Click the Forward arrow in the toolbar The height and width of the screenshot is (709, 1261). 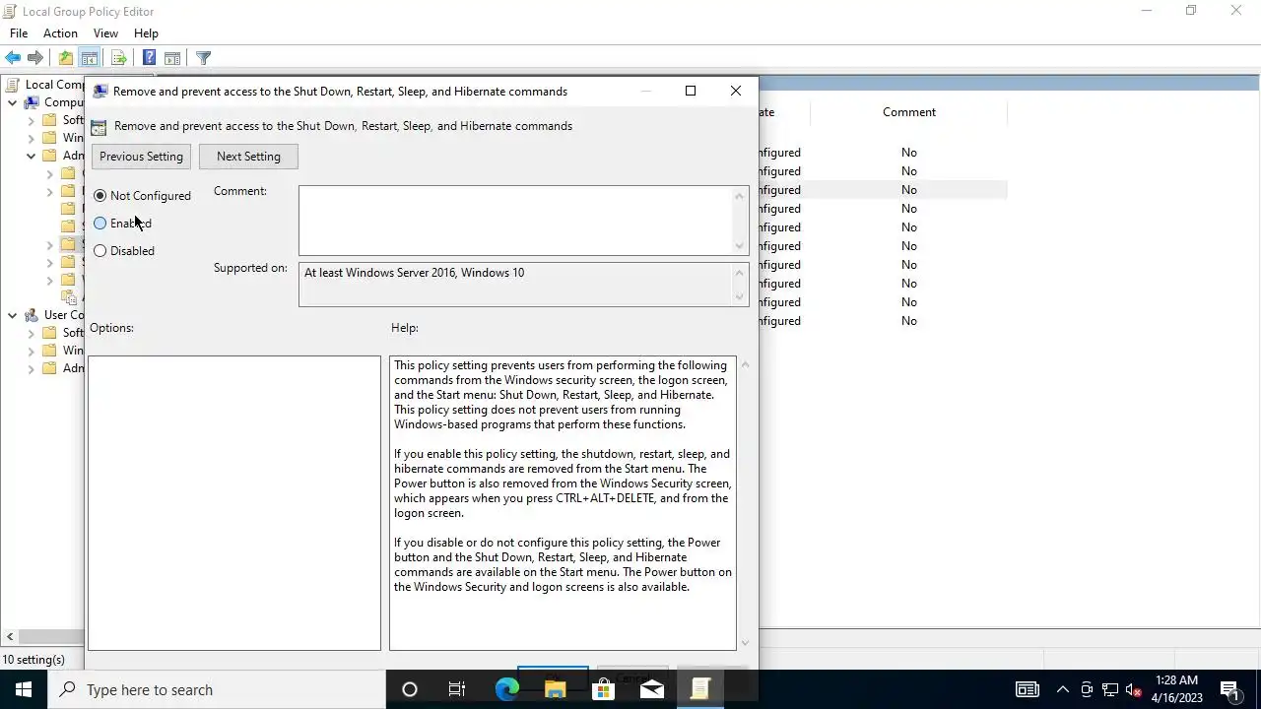[x=35, y=58]
